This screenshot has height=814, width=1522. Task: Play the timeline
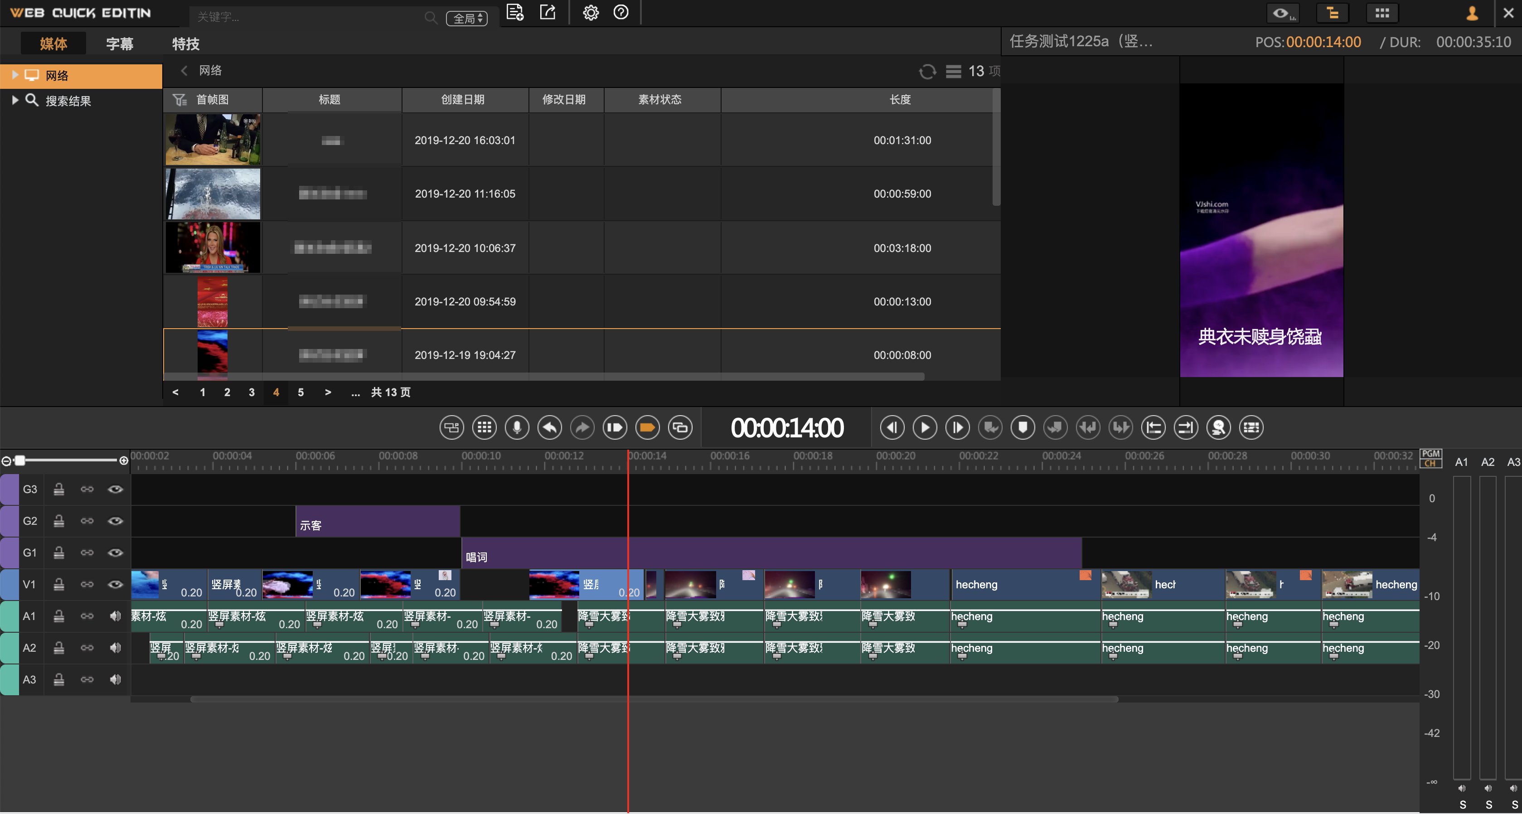point(925,428)
